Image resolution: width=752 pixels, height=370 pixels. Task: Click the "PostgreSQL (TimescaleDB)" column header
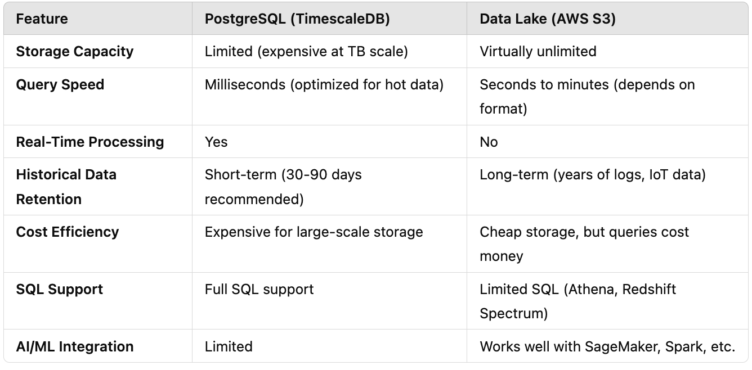point(297,19)
